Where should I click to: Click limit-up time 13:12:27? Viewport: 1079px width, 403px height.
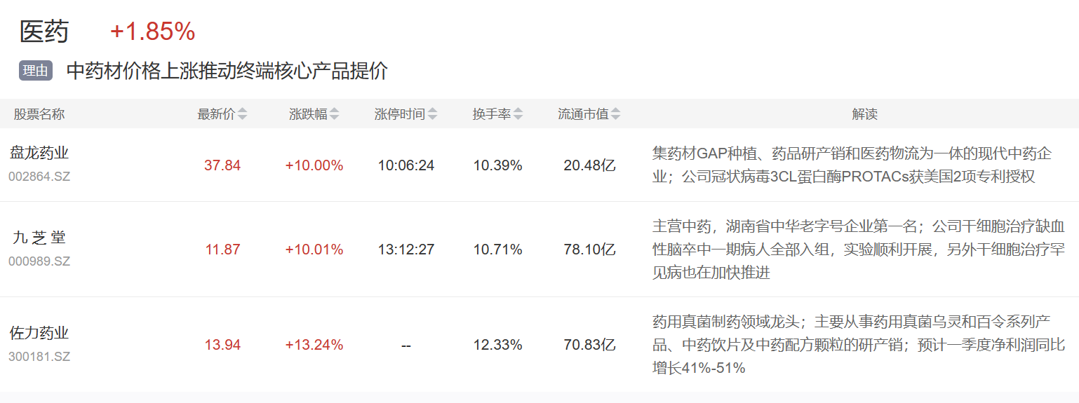(x=406, y=250)
